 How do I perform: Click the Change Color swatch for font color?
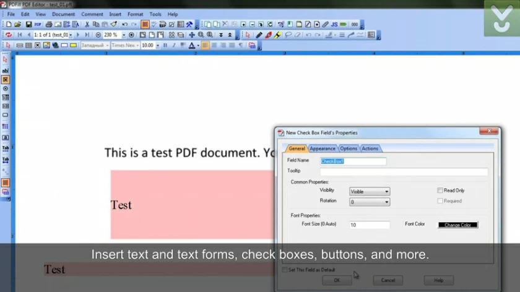click(x=458, y=225)
